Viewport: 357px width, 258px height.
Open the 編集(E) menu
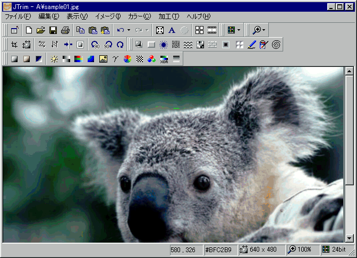[x=49, y=16]
